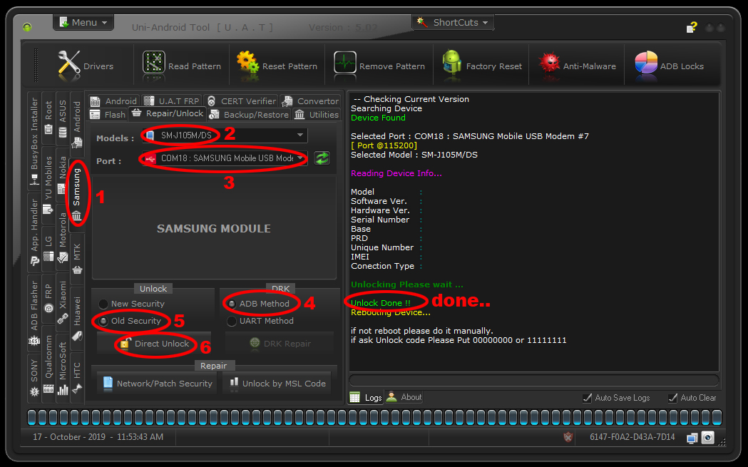Select the MTK vertical tab
Screen dimensions: 748x467
click(x=77, y=260)
